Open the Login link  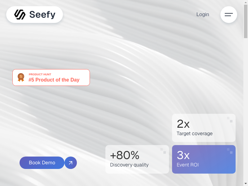coord(203,15)
